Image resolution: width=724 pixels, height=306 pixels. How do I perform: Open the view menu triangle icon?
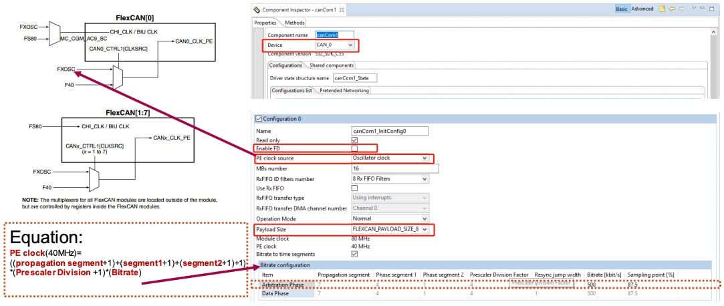point(694,9)
